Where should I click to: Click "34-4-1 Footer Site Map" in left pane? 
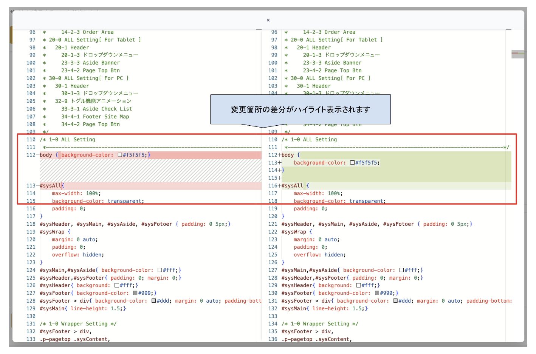pyautogui.click(x=95, y=117)
